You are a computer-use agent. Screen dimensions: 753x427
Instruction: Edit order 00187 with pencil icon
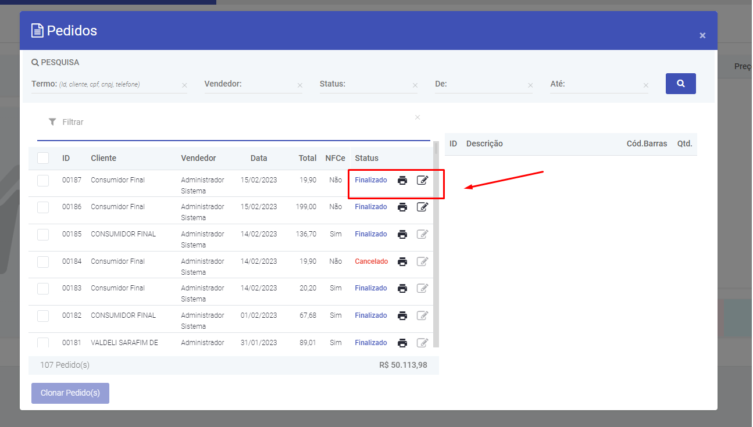tap(423, 180)
